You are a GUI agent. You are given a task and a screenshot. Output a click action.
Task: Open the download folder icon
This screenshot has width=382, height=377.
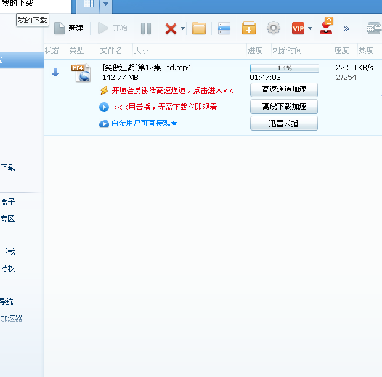[199, 28]
